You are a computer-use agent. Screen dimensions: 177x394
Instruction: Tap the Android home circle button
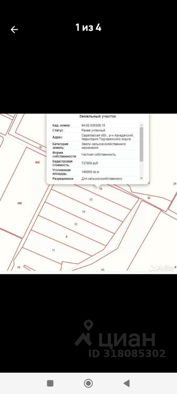pyautogui.click(x=88, y=383)
